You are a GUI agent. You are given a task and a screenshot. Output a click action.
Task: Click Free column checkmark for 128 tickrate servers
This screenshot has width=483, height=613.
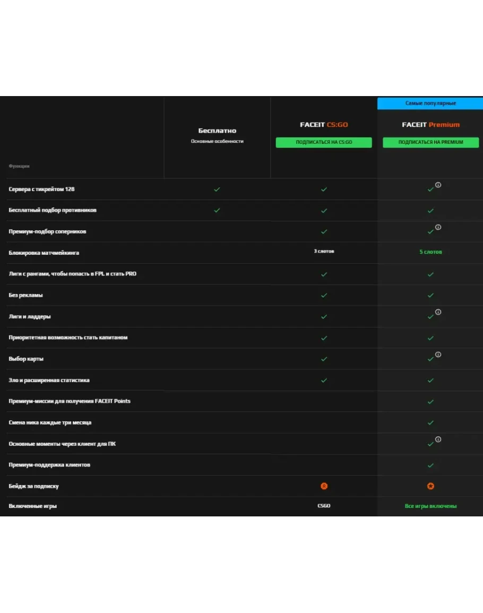coord(217,189)
